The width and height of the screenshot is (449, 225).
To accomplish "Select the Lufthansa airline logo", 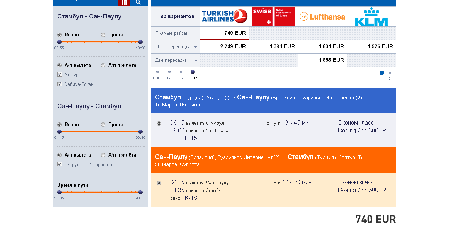I will coord(322,16).
